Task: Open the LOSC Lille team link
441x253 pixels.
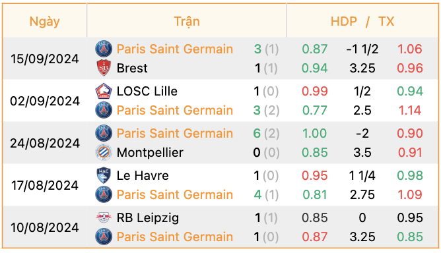Action: point(147,91)
